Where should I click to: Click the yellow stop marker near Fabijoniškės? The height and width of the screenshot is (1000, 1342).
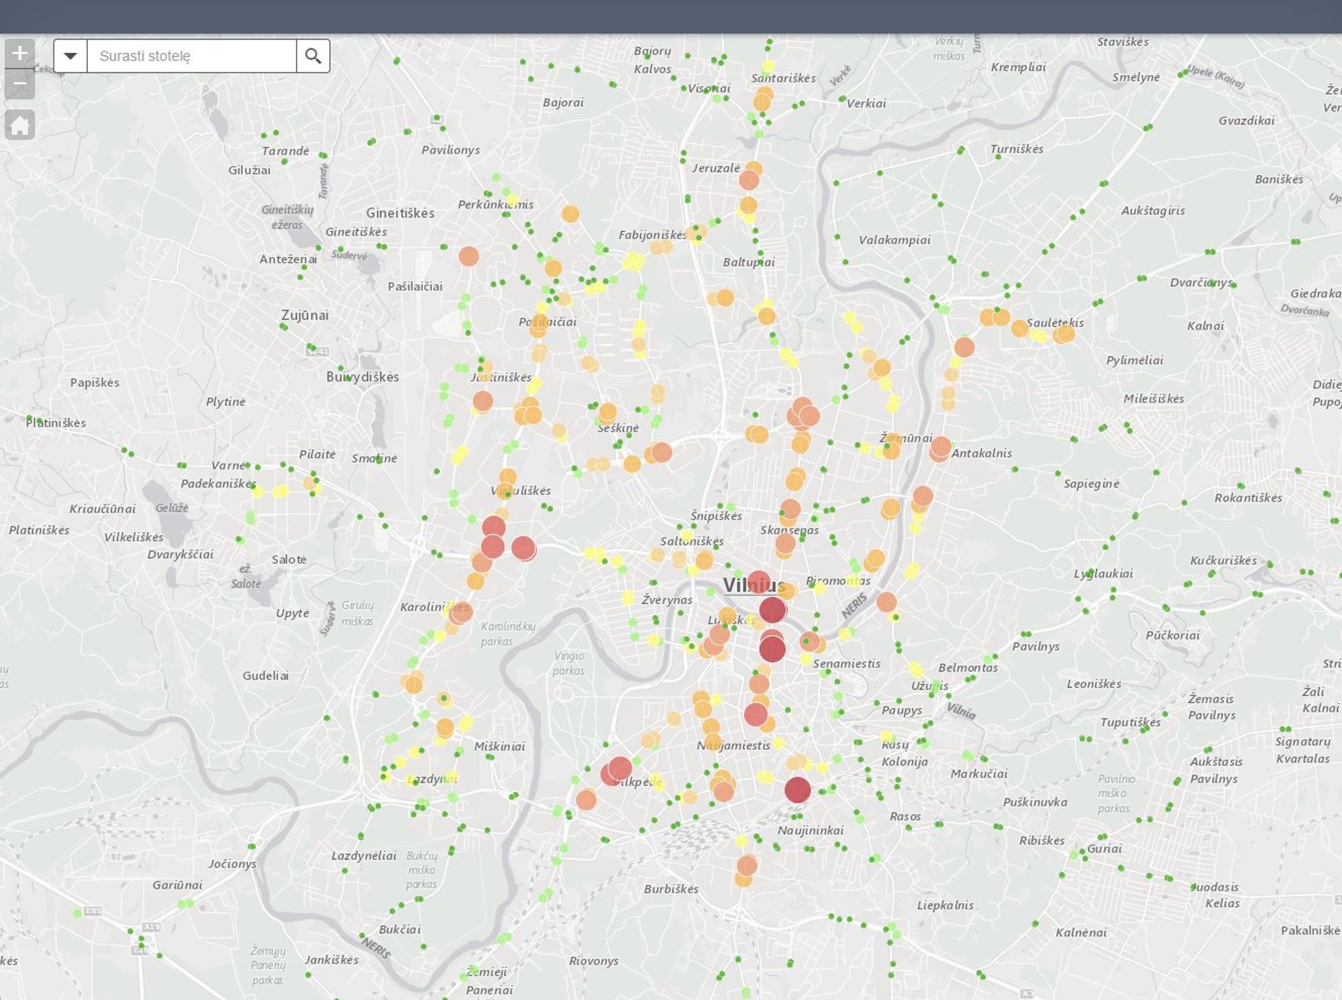[x=631, y=263]
